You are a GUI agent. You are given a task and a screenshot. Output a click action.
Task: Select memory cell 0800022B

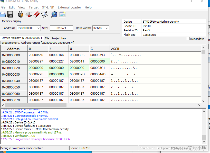pos(38,74)
